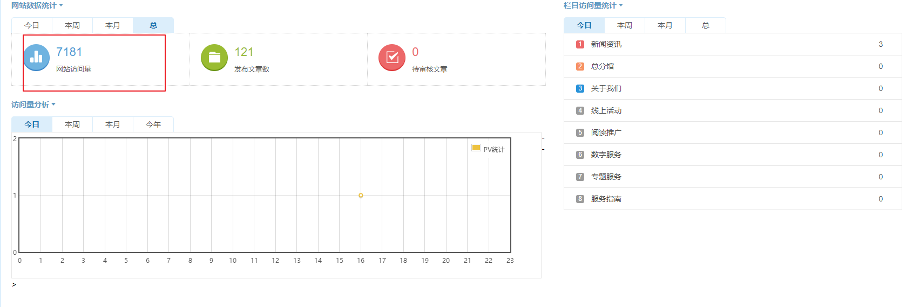The width and height of the screenshot is (913, 307).
Task: Click the blue rank 3 badge
Action: click(x=580, y=88)
